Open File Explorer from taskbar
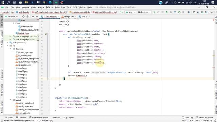Viewport: 217px width, 122px height. coord(26,2)
